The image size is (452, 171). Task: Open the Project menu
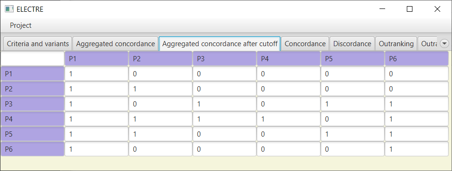coord(21,25)
